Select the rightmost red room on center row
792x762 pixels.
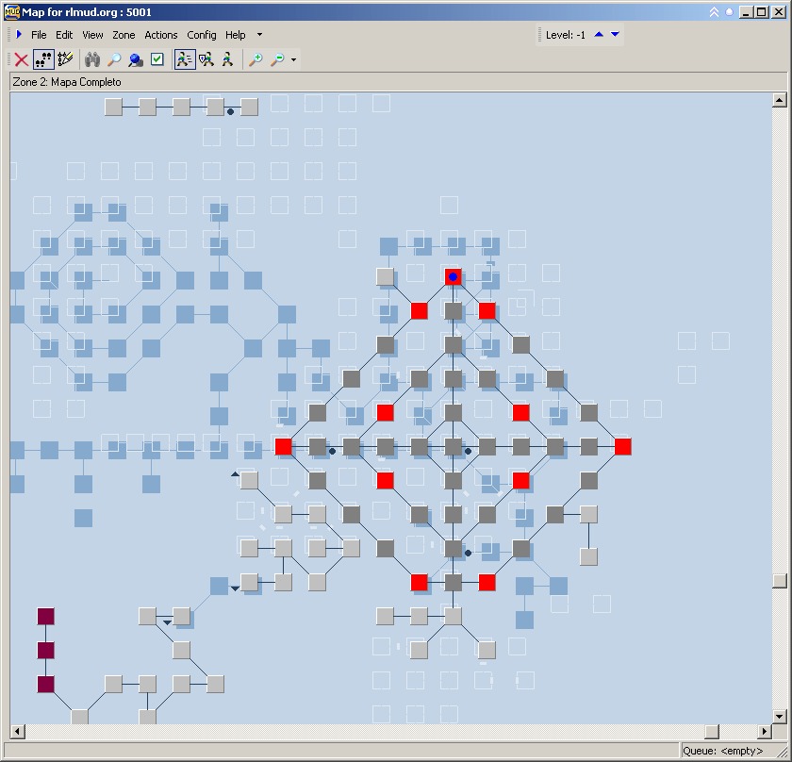623,447
